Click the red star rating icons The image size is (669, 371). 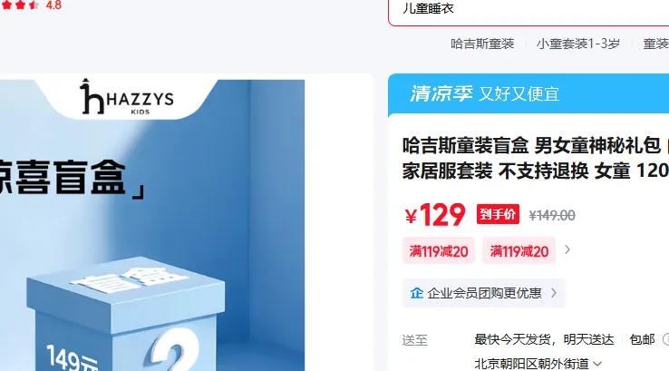tap(20, 5)
